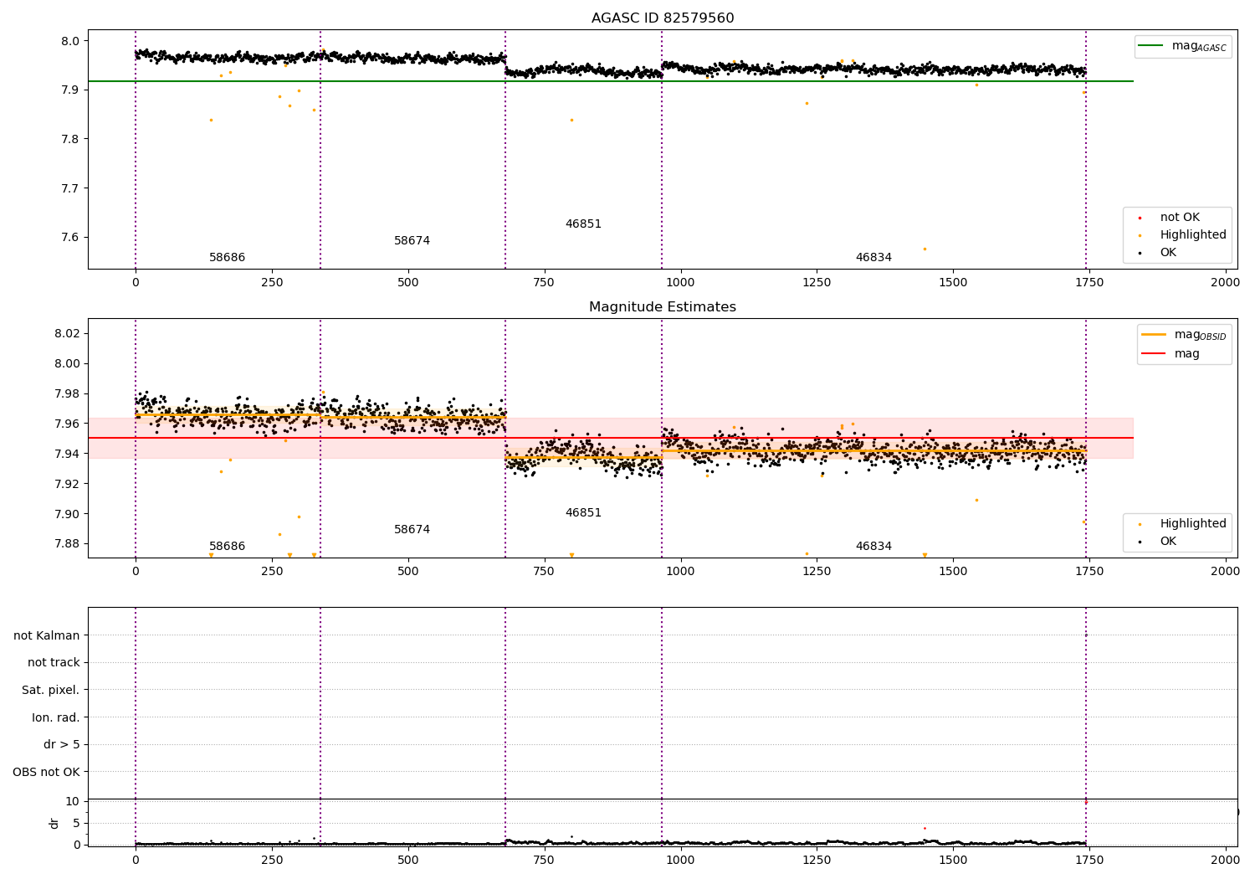Image resolution: width=1255 pixels, height=879 pixels.
Task: Click the 'OBS not OK' row label
Action: coord(46,773)
